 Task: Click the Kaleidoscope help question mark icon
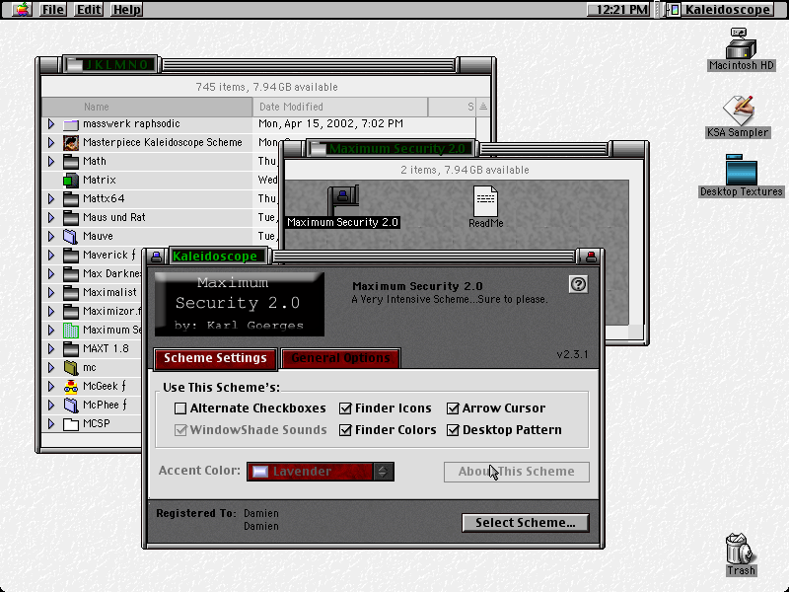(578, 284)
